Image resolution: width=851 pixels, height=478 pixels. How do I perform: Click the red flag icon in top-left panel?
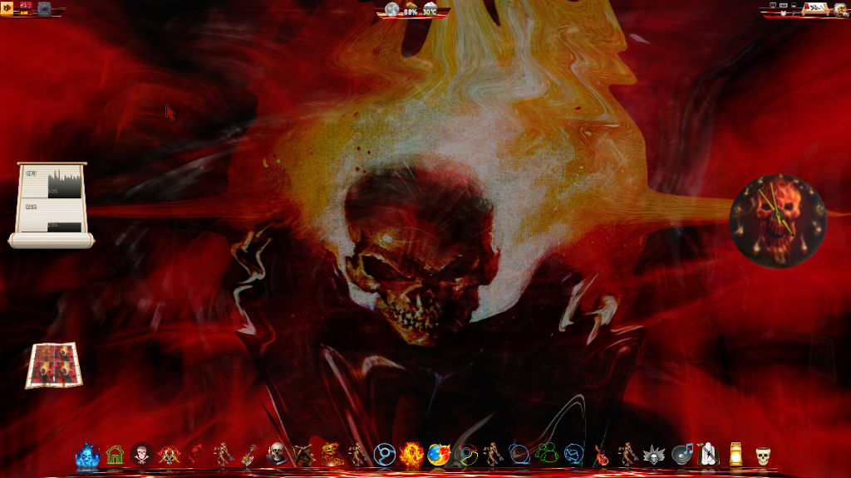click(x=26, y=7)
